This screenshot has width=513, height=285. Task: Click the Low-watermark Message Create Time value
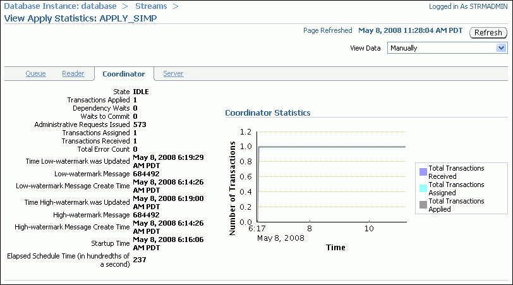click(168, 186)
